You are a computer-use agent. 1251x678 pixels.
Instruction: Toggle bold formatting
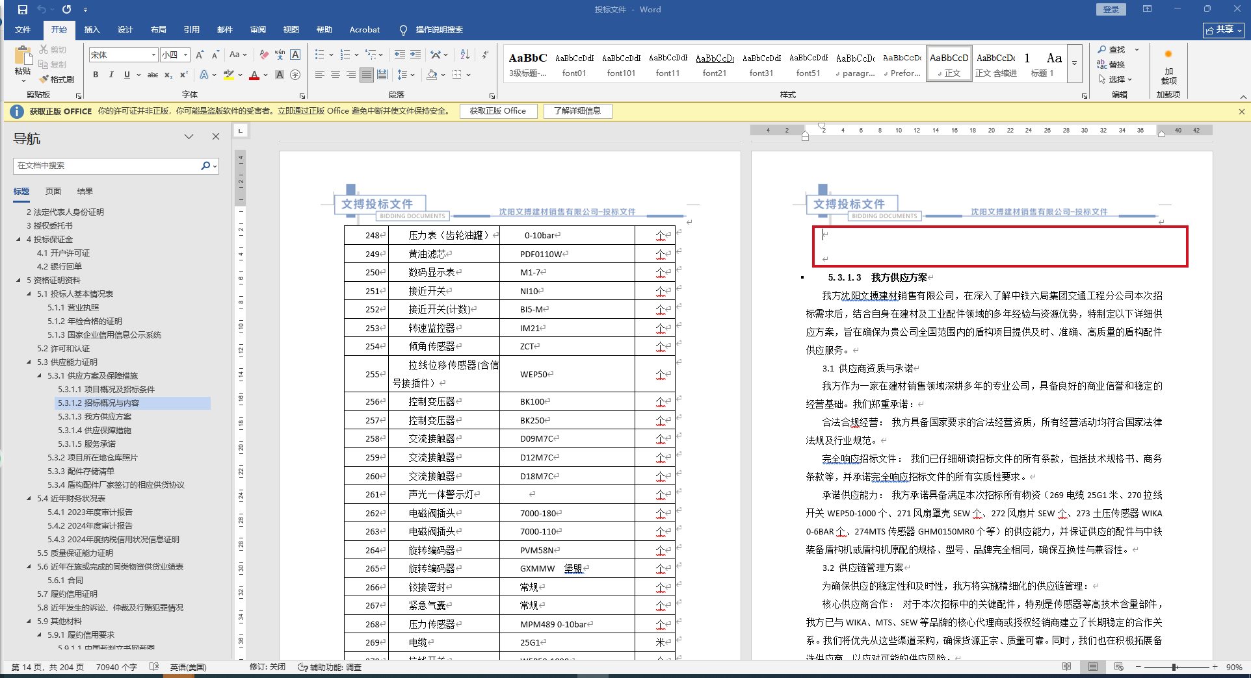click(x=96, y=75)
